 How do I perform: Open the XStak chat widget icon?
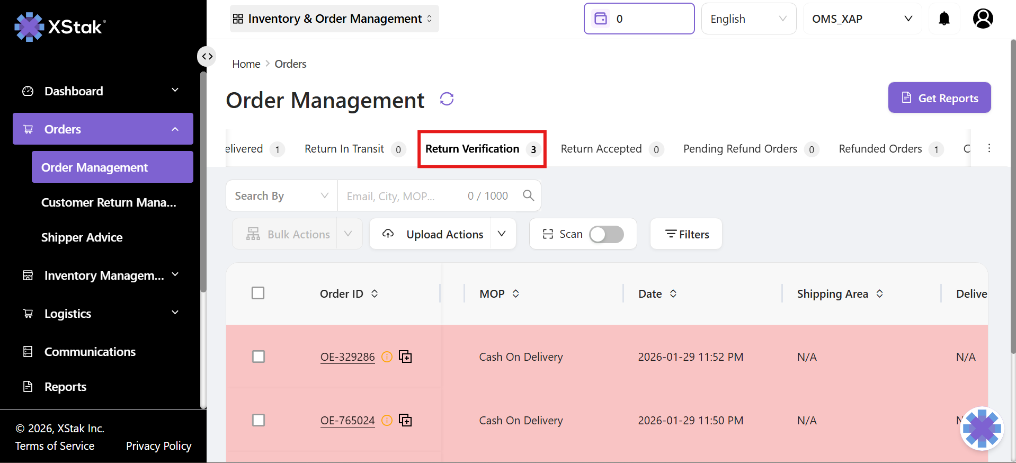[982, 428]
